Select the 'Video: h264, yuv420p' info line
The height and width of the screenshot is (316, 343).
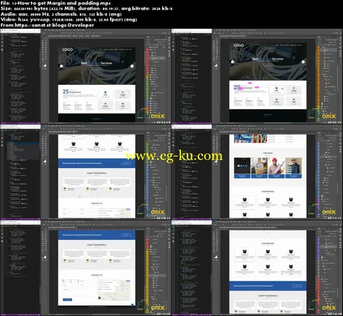pyautogui.click(x=69, y=19)
